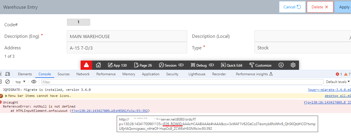Open Page 26 in the developer toolbar
351x139 pixels.
(x=143, y=65)
